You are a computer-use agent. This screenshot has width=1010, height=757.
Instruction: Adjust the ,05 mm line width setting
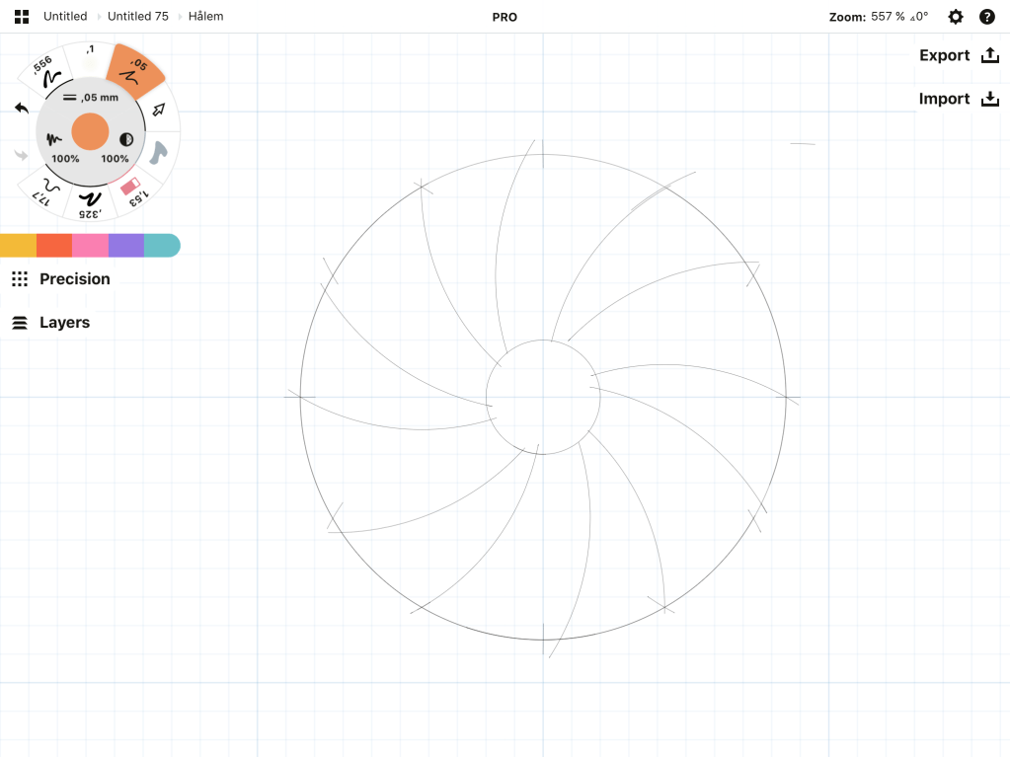(90, 98)
